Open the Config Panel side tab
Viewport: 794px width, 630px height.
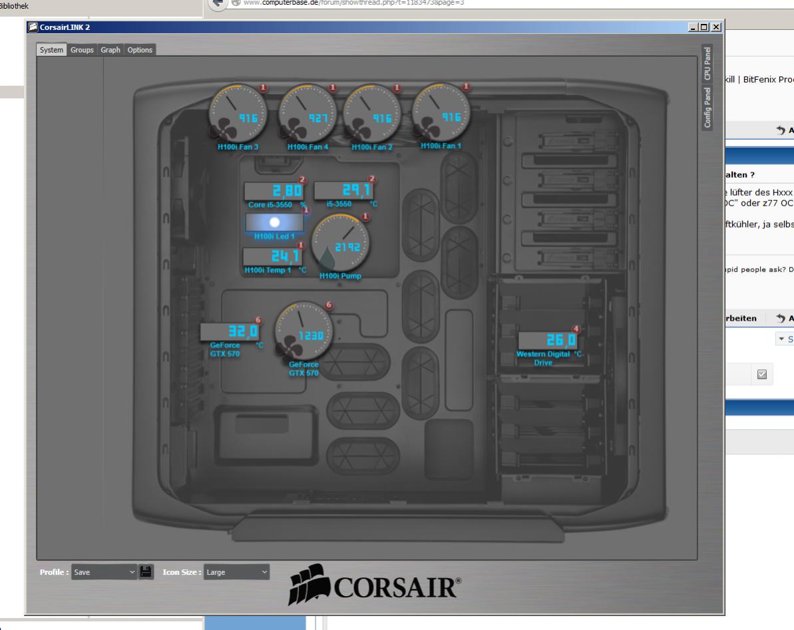click(707, 107)
